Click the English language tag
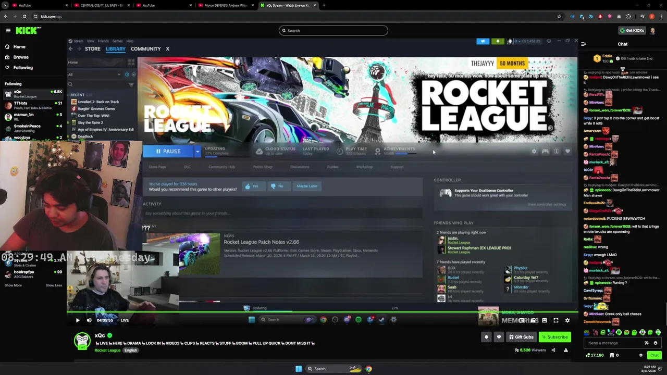 (x=131, y=350)
